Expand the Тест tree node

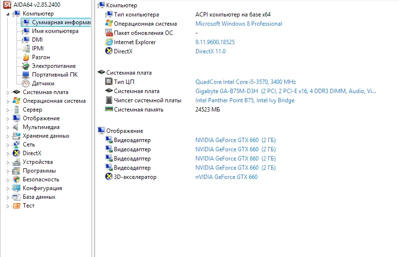(x=8, y=206)
